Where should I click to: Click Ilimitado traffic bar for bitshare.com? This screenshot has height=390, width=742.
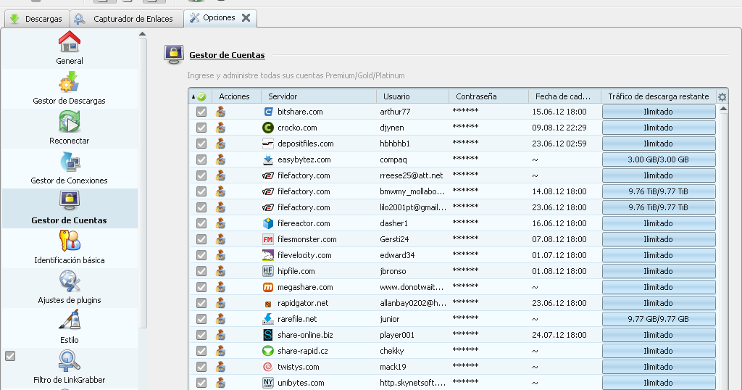pyautogui.click(x=658, y=112)
